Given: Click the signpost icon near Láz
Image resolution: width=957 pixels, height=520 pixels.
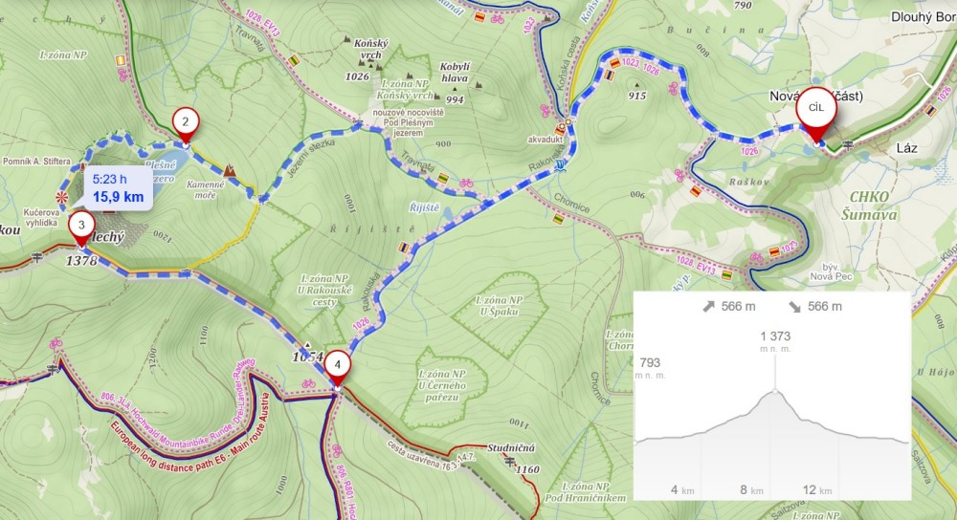Looking at the screenshot, I should tap(848, 145).
